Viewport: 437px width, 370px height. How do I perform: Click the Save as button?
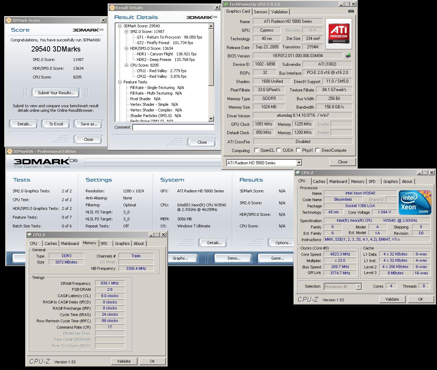click(x=89, y=124)
